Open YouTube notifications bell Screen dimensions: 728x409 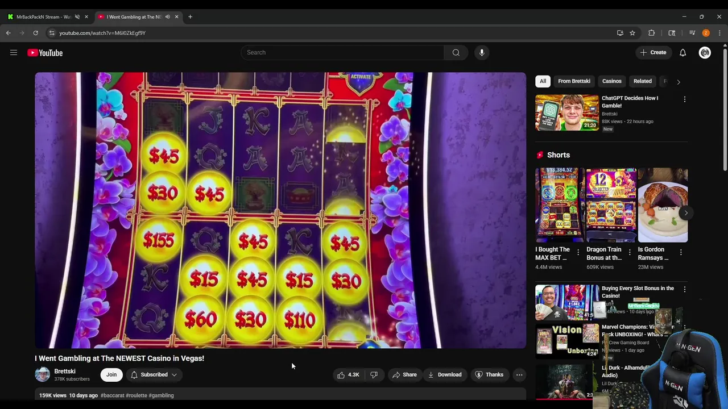(682, 53)
